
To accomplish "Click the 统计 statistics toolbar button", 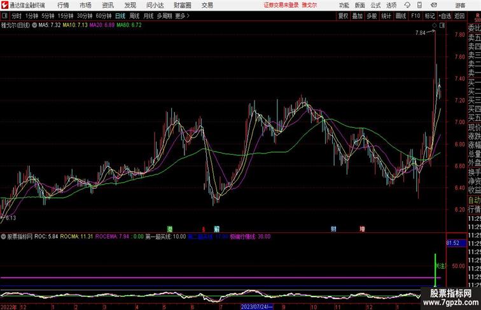I will click(386, 16).
